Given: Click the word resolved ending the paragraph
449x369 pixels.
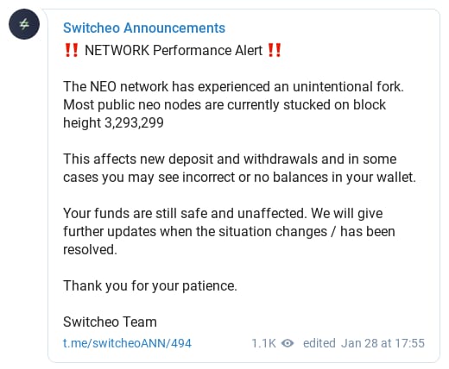Looking at the screenshot, I should 90,249.
